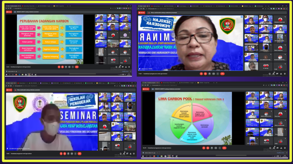Unmute microphone in masked presenter SEMINAR window
293x164 pixels.
coord(61,154)
